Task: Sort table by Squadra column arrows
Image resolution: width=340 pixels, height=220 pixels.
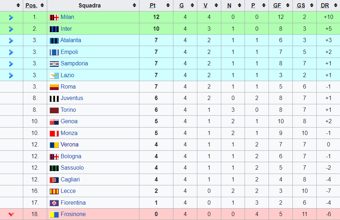Action: pyautogui.click(x=134, y=5)
